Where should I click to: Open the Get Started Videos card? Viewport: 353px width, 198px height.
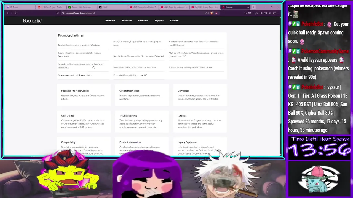142,95
